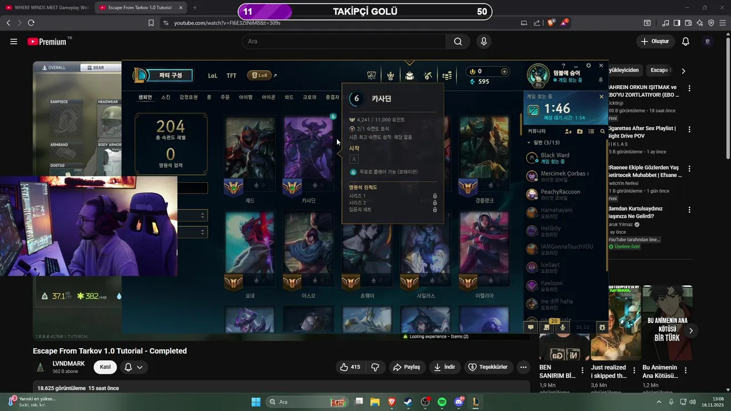The width and height of the screenshot is (731, 411).
Task: Open League bug report icon
Action: coord(602,327)
